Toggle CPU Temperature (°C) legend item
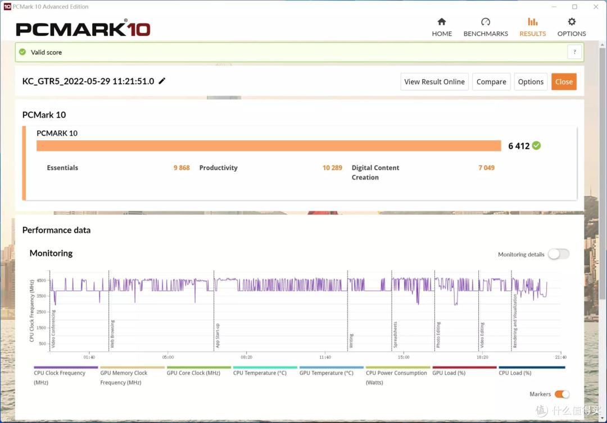The width and height of the screenshot is (607, 423). [x=265, y=371]
